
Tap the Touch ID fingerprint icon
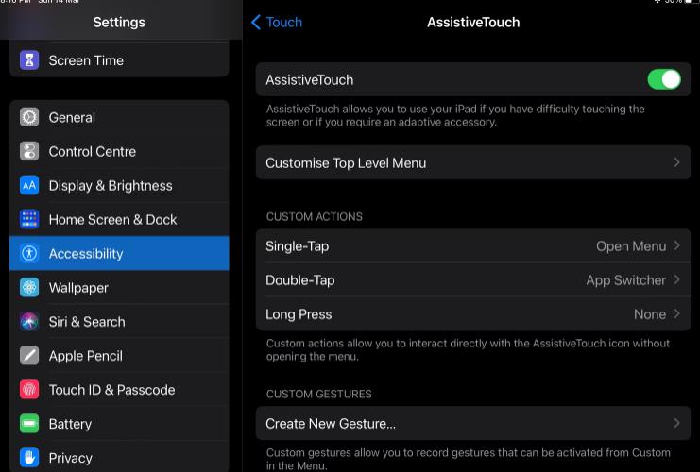click(x=29, y=390)
